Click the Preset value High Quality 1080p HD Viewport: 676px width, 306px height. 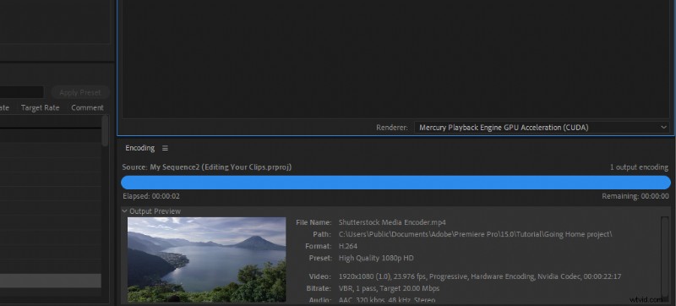point(376,258)
